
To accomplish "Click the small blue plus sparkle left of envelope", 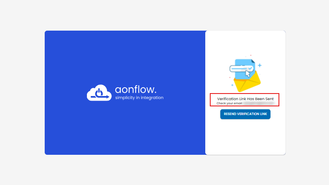I will click(232, 85).
